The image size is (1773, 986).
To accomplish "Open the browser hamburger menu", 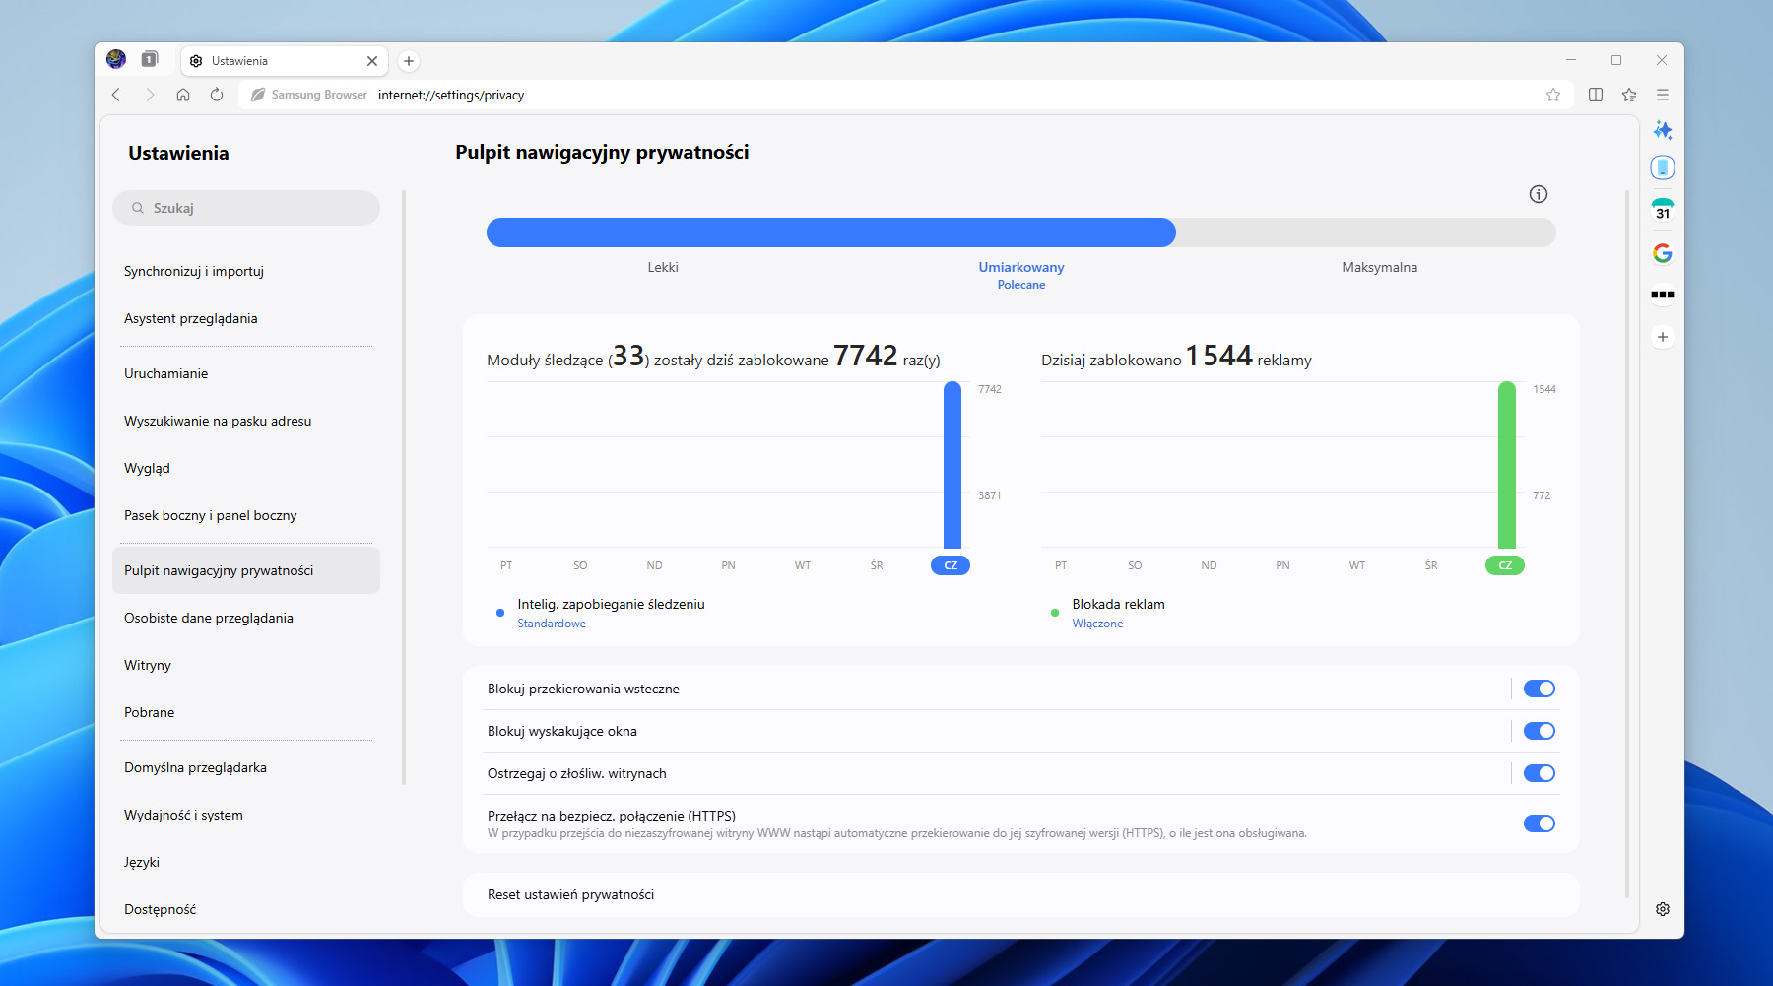I will point(1663,95).
